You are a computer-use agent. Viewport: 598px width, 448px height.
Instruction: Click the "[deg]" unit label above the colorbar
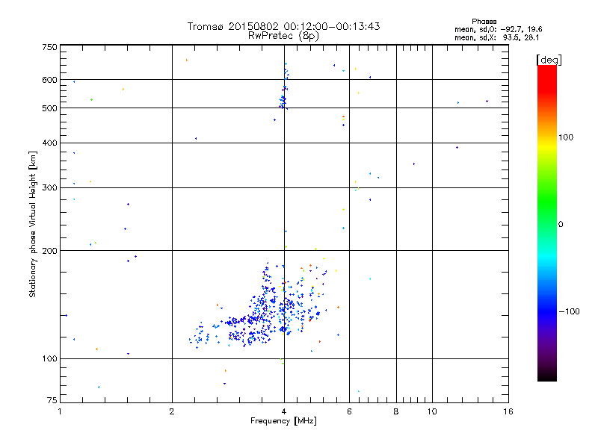coord(549,60)
